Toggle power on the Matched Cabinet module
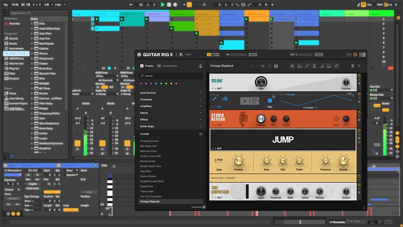This screenshot has height=227, width=403. (x=359, y=176)
